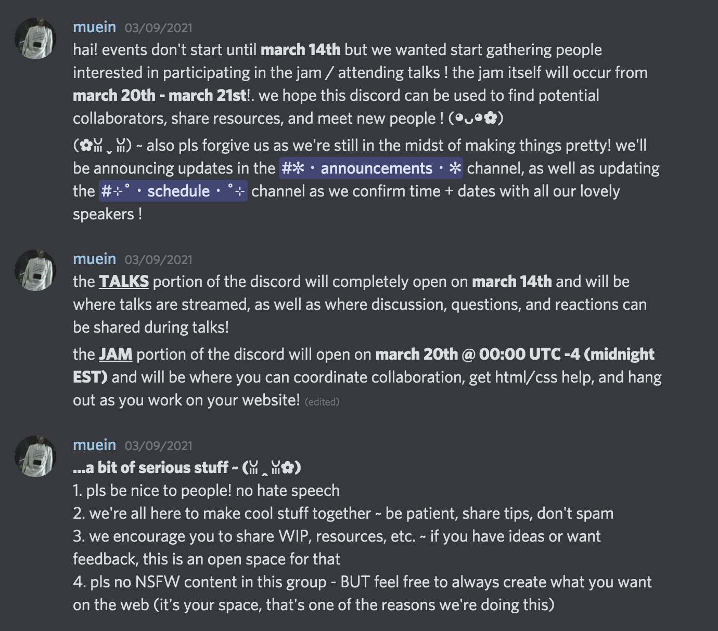
Task: Click the bold "a bit of serious stuff" heading
Action: pyautogui.click(x=151, y=468)
